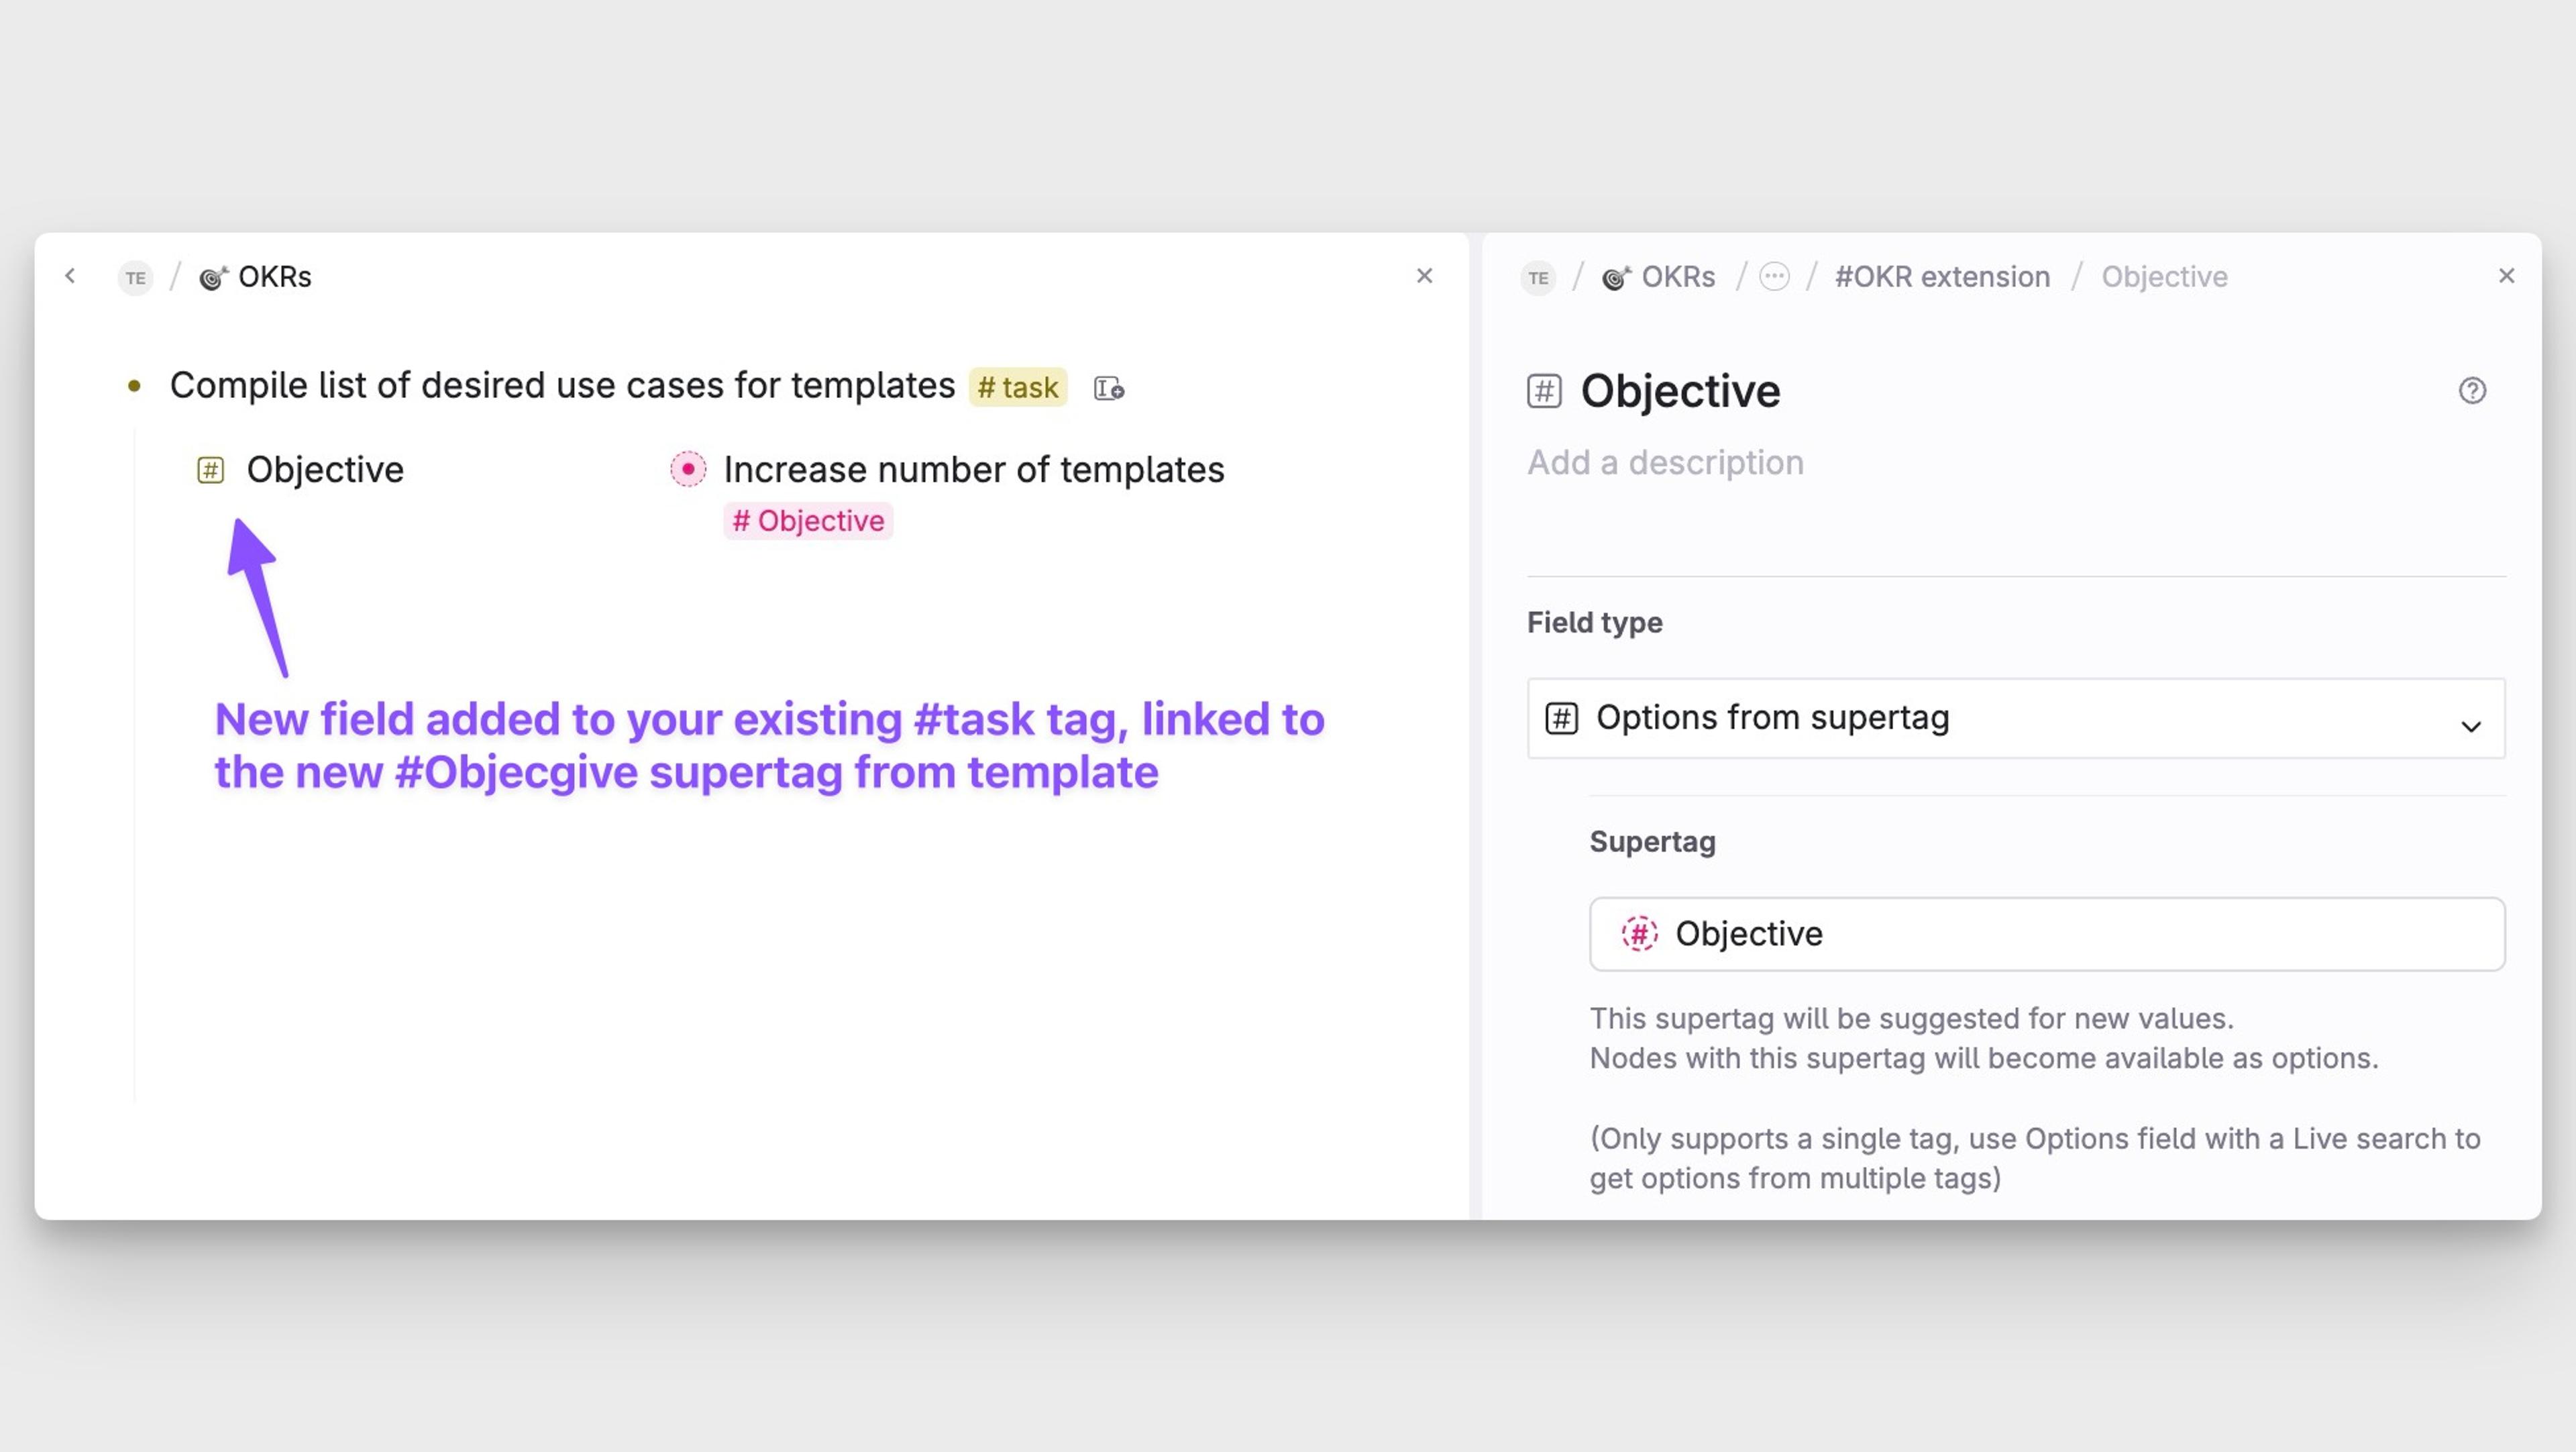Click the #task supertag badge
This screenshot has width=2576, height=1452.
[x=1017, y=387]
